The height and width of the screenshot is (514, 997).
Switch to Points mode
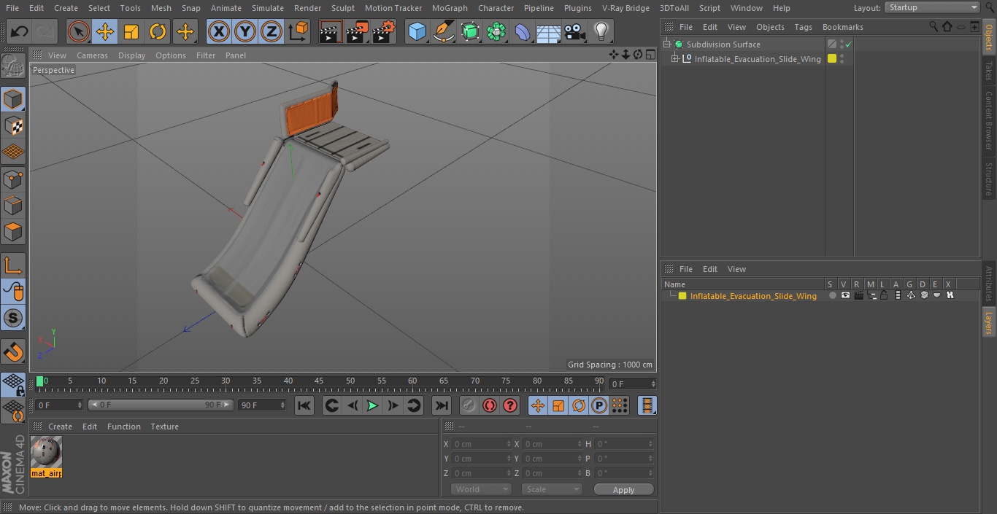click(13, 179)
